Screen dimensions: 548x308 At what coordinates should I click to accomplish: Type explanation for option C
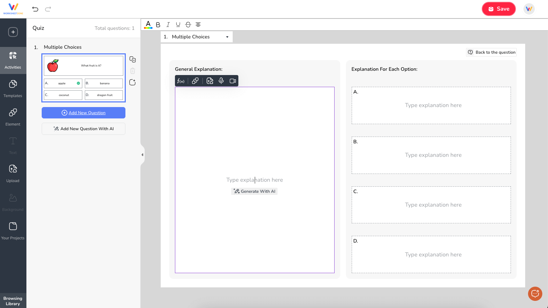[x=431, y=205]
